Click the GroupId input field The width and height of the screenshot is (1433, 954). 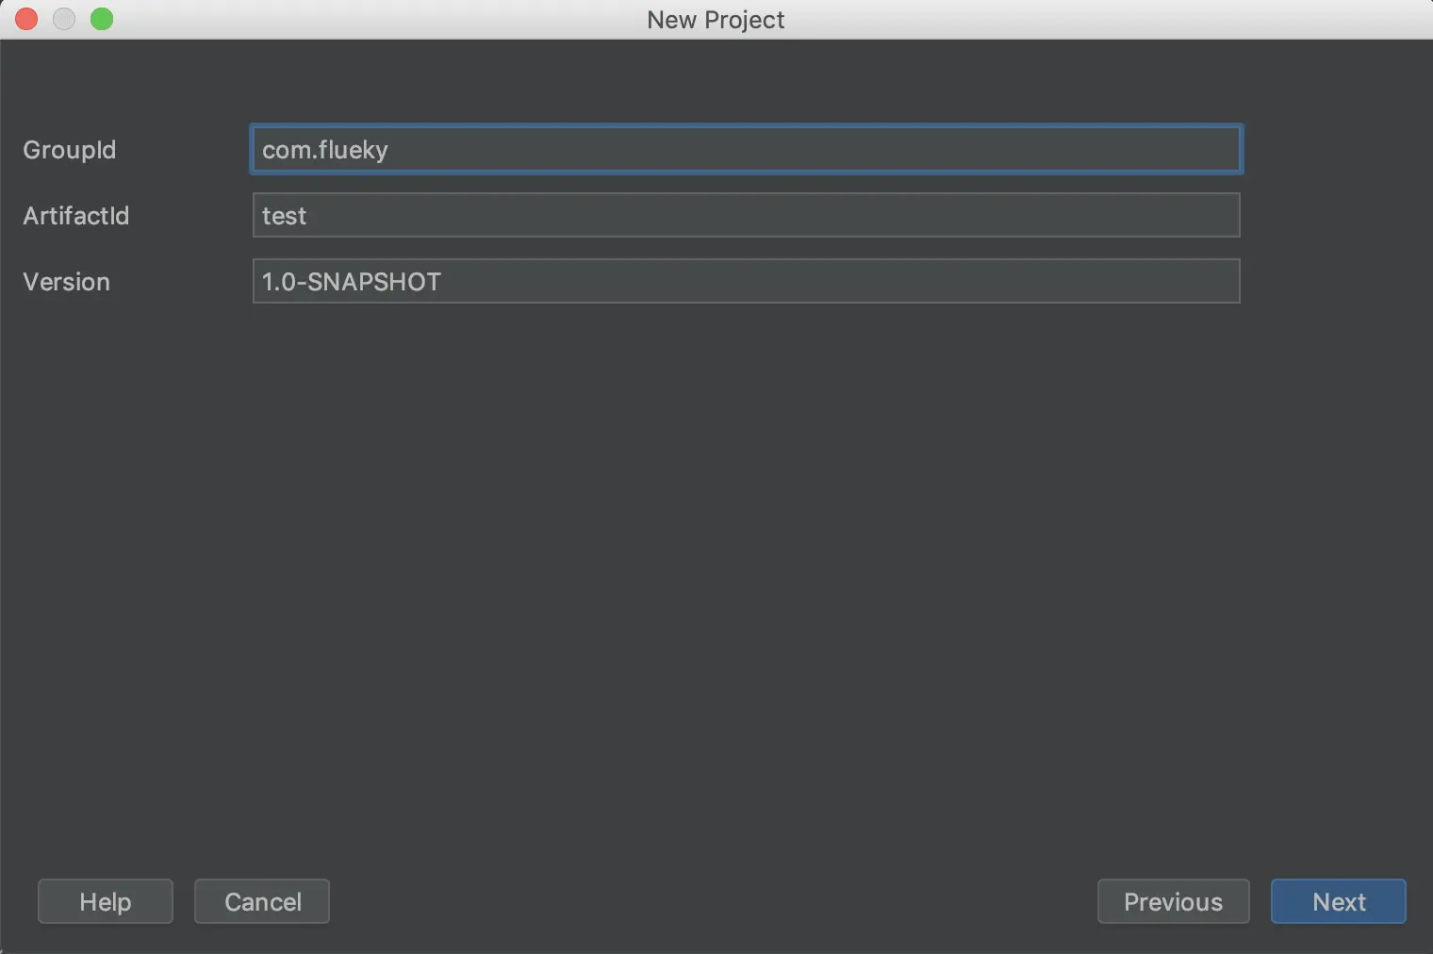pyautogui.click(x=745, y=149)
